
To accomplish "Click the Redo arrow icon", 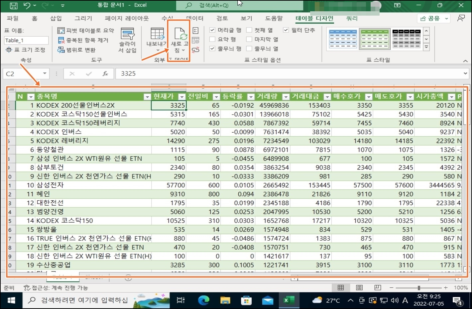I will click(x=45, y=5).
